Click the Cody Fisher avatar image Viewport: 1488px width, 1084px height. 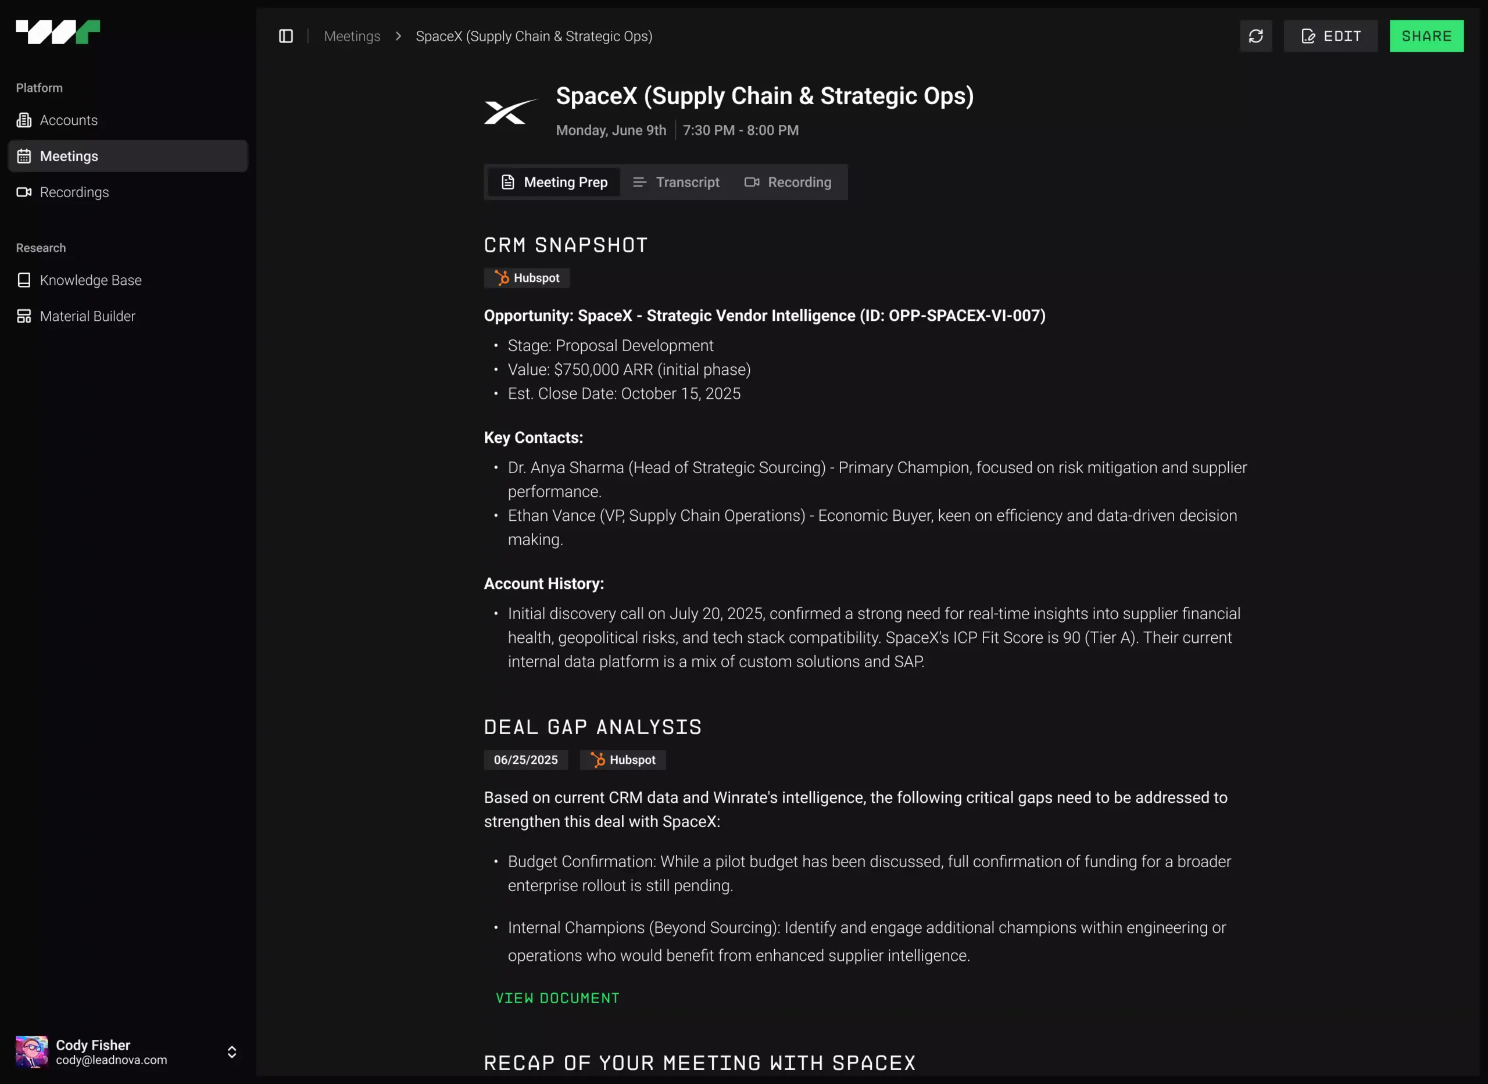31,1052
